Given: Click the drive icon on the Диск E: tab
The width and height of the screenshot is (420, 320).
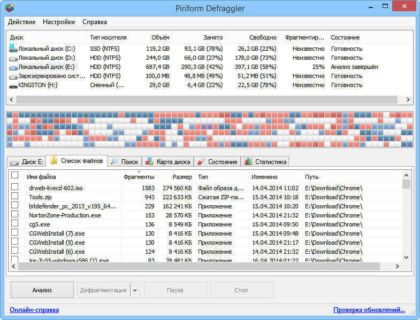Looking at the screenshot, I should [14, 162].
